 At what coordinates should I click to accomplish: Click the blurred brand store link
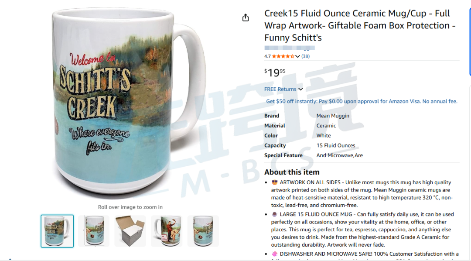tap(290, 48)
